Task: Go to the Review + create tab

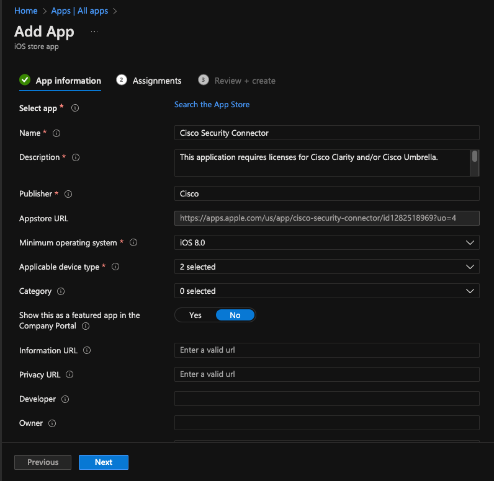Action: coord(245,81)
